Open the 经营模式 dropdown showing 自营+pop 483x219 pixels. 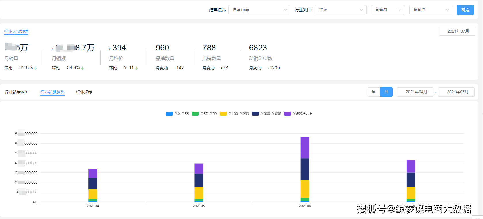259,10
